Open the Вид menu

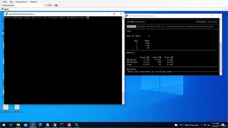11,2
